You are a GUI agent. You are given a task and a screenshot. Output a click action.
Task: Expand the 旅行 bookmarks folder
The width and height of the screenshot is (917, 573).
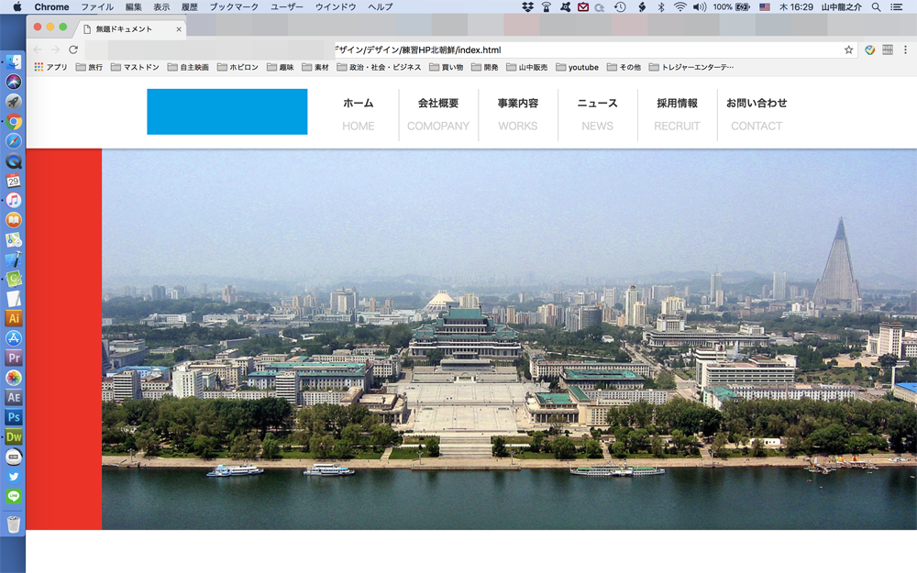(89, 67)
